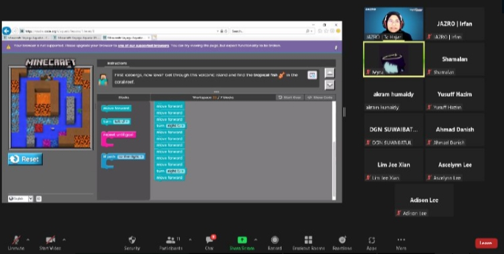Viewport: 504px width, 254px height.
Task: Select active third Minecraft Voyage Aquatic tab
Action: click(x=126, y=38)
